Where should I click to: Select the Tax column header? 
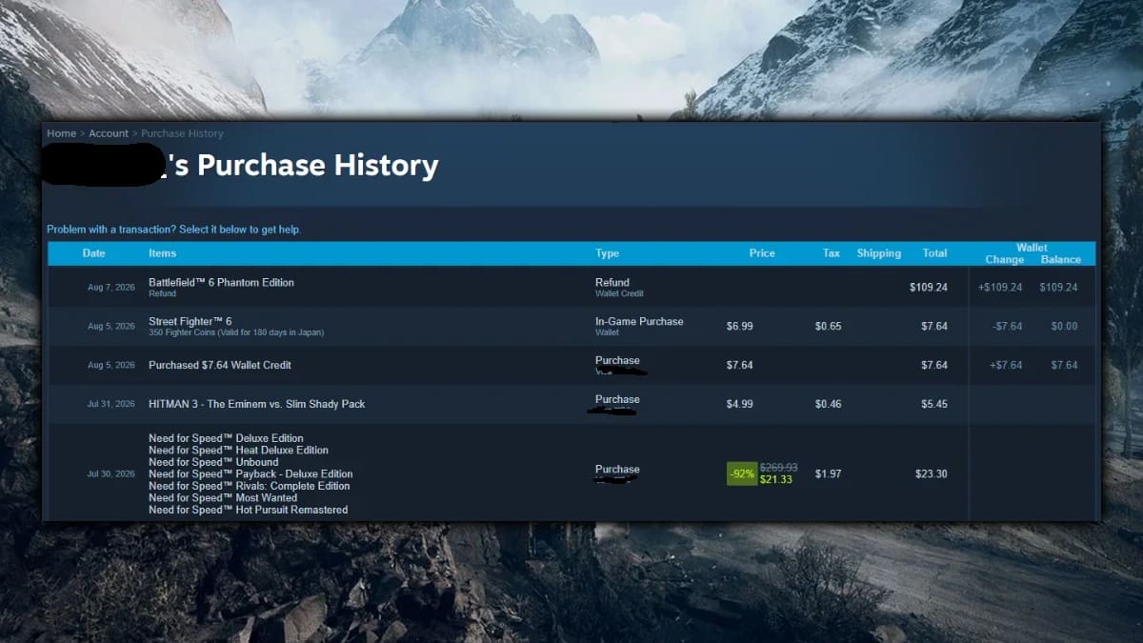coord(831,253)
